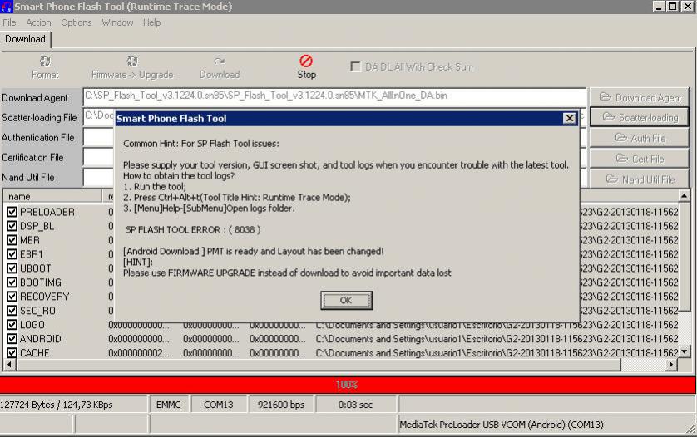Click the LOGO row file path
The width and height of the screenshot is (697, 437).
[497, 325]
